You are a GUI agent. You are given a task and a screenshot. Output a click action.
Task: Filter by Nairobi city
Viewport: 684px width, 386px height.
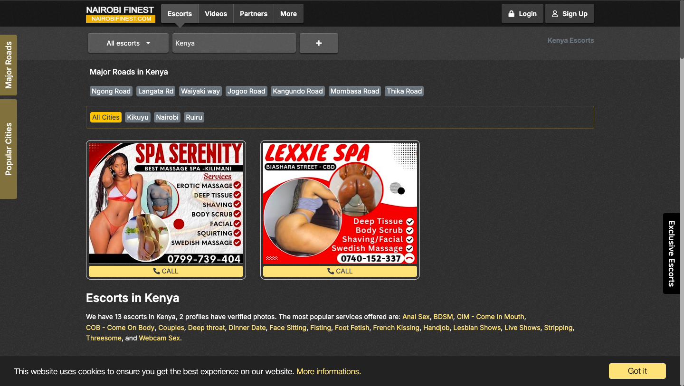point(167,117)
